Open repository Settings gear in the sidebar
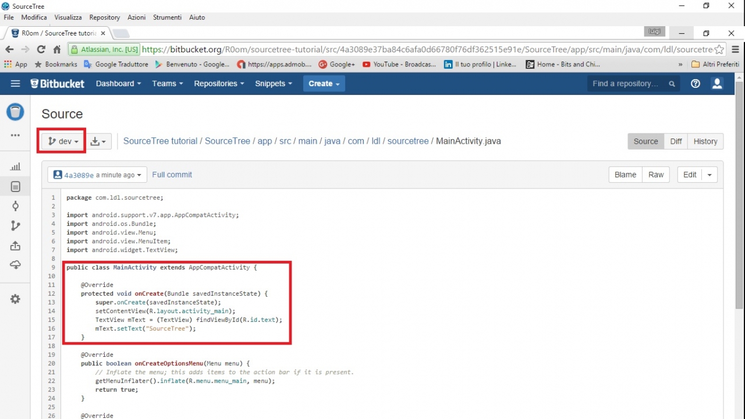 pos(16,299)
